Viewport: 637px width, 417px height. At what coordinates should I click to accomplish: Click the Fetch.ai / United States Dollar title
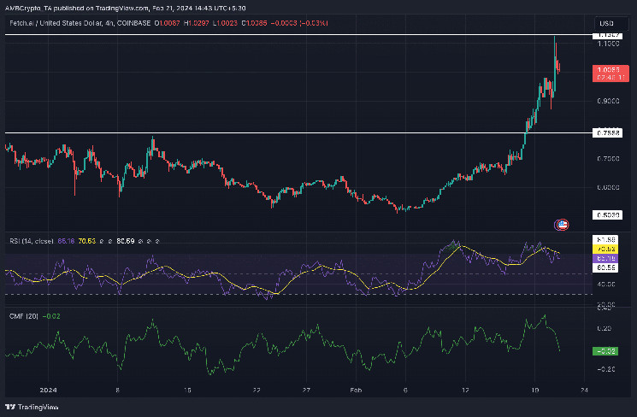(56, 22)
